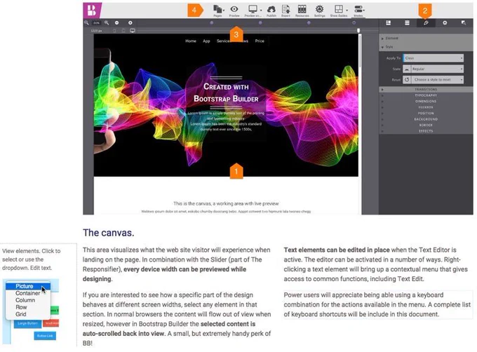477x352 pixels.
Task: Click the Show Guides icon
Action: click(x=339, y=9)
